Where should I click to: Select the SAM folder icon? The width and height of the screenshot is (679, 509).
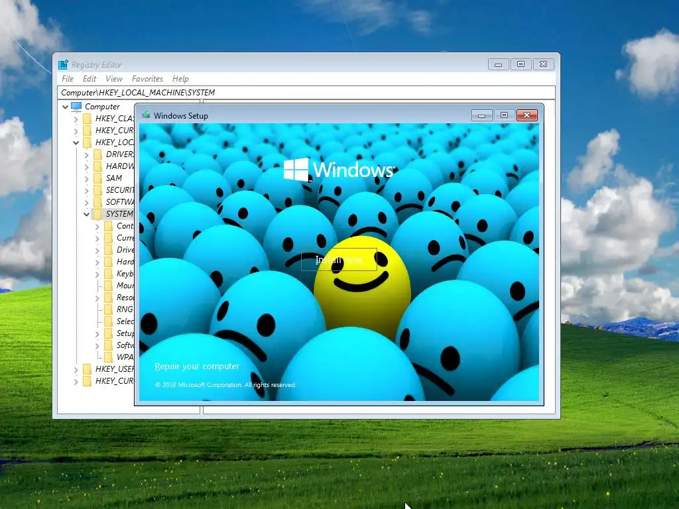point(98,178)
